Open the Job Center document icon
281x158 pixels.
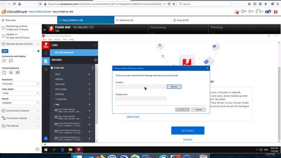click(46, 61)
